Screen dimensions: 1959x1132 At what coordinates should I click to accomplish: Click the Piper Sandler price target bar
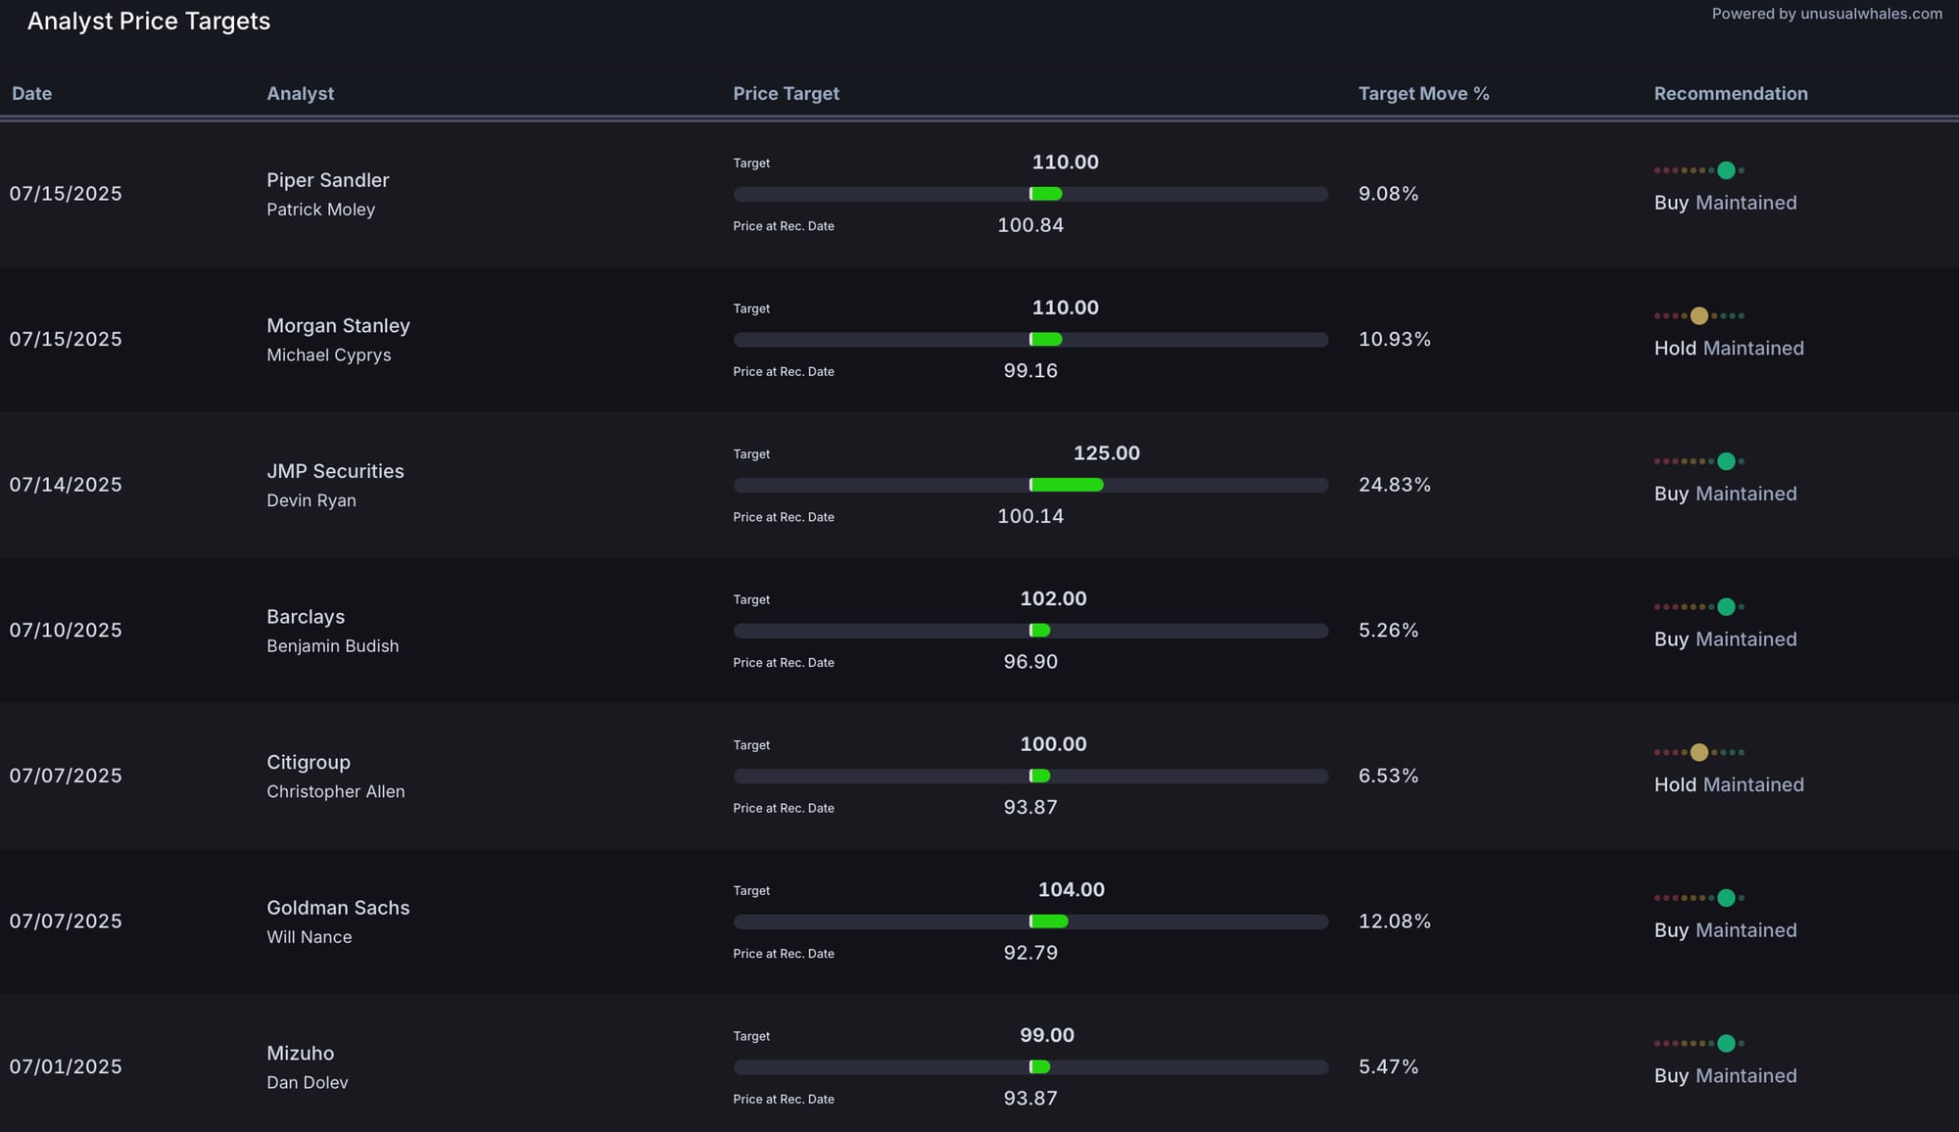click(x=1030, y=194)
